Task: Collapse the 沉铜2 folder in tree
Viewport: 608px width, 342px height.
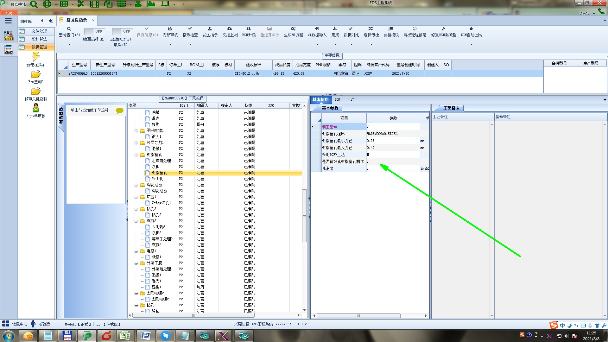Action: tap(136, 221)
